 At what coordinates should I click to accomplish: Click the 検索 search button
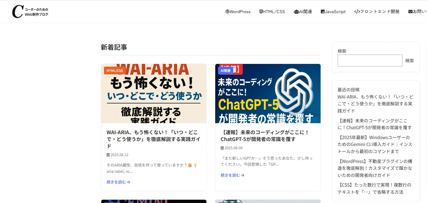[x=409, y=60]
